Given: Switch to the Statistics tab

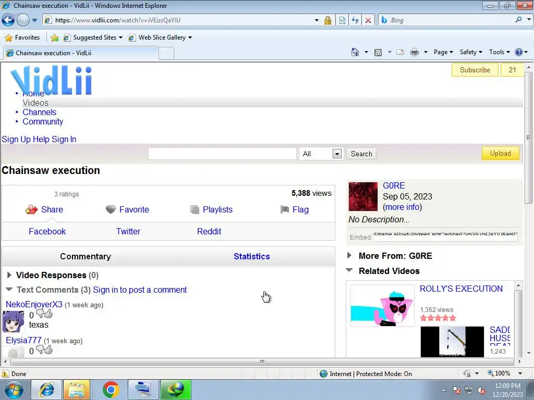Looking at the screenshot, I should [x=252, y=256].
